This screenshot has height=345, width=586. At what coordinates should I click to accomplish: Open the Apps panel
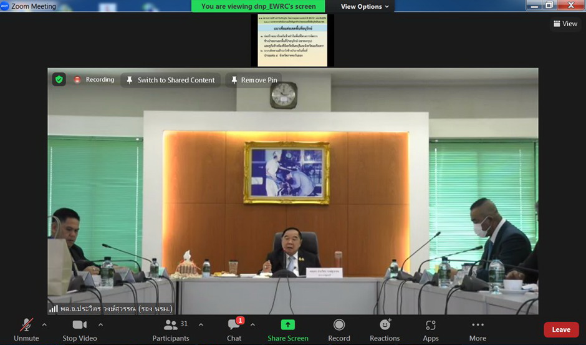[x=431, y=325]
